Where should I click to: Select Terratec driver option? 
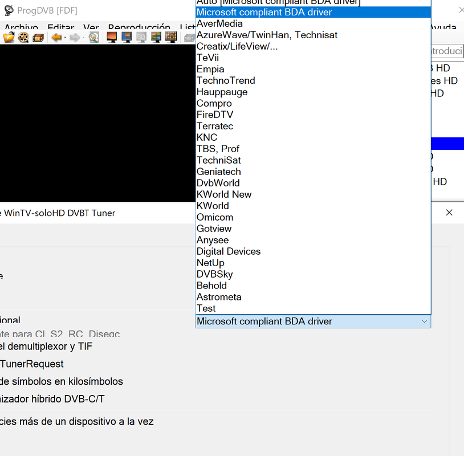314,126
